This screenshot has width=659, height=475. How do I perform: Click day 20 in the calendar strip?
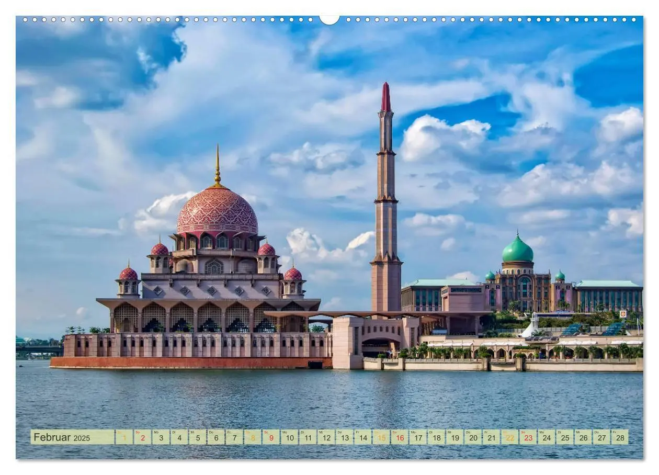click(x=473, y=437)
